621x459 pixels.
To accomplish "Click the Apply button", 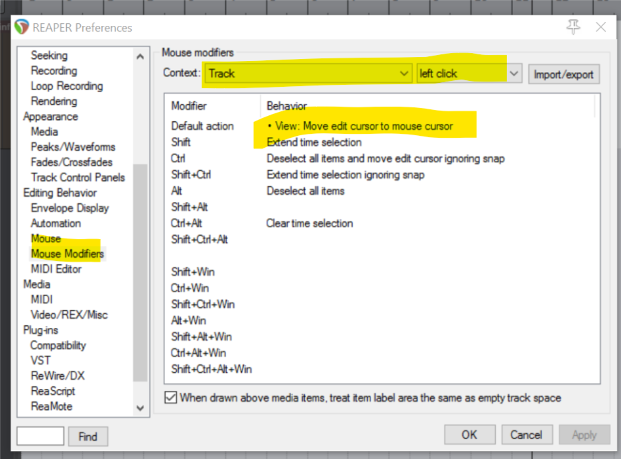I will [x=584, y=434].
